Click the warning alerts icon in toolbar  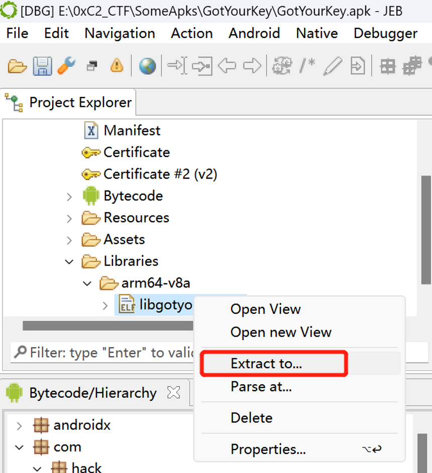(117, 65)
